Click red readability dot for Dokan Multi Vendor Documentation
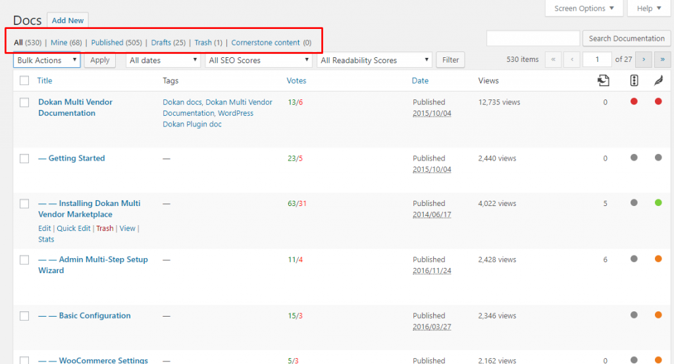This screenshot has width=674, height=364. tap(658, 101)
